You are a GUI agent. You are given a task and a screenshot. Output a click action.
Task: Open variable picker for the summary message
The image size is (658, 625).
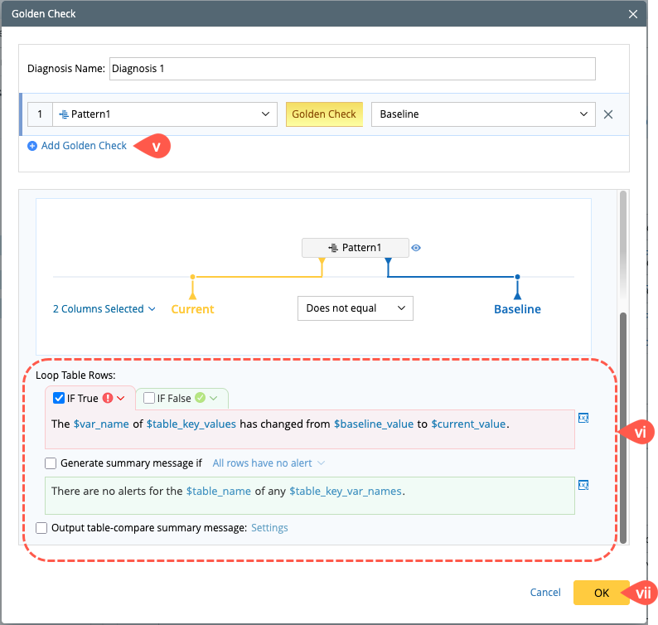(583, 485)
